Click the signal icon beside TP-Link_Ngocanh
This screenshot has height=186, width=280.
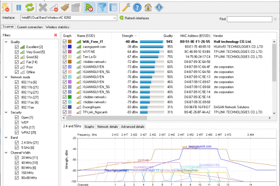click(x=79, y=112)
